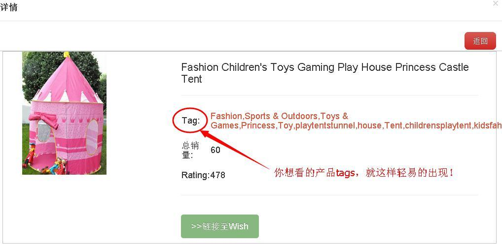
Task: Close the 详情 dialog with the X
Action: point(496,3)
